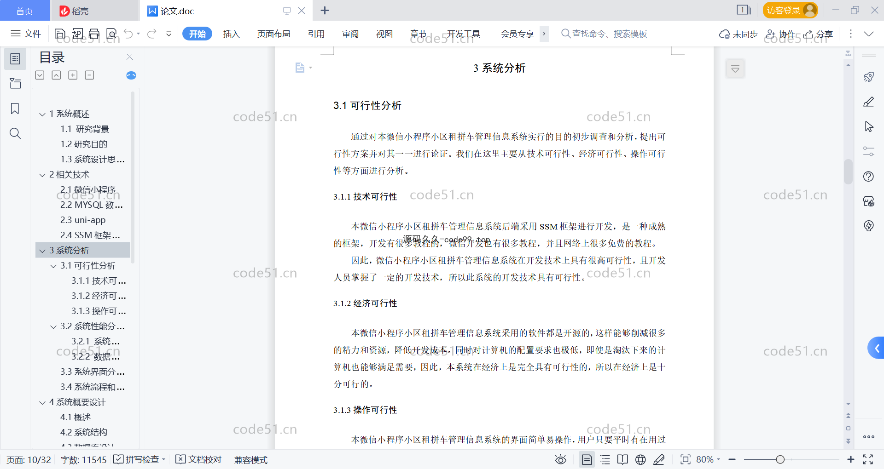
Task: Switch to page layout view icon
Action: [x=587, y=459]
